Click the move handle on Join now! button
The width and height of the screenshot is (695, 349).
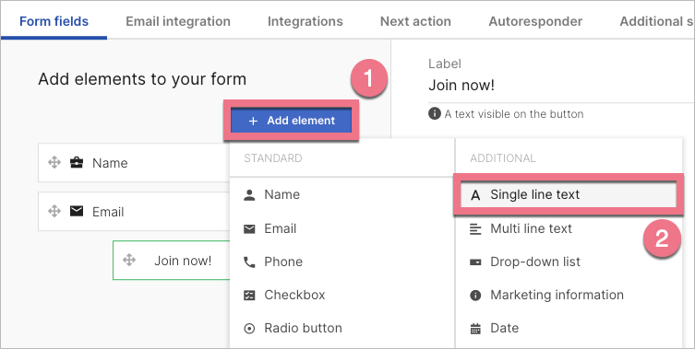tap(129, 260)
